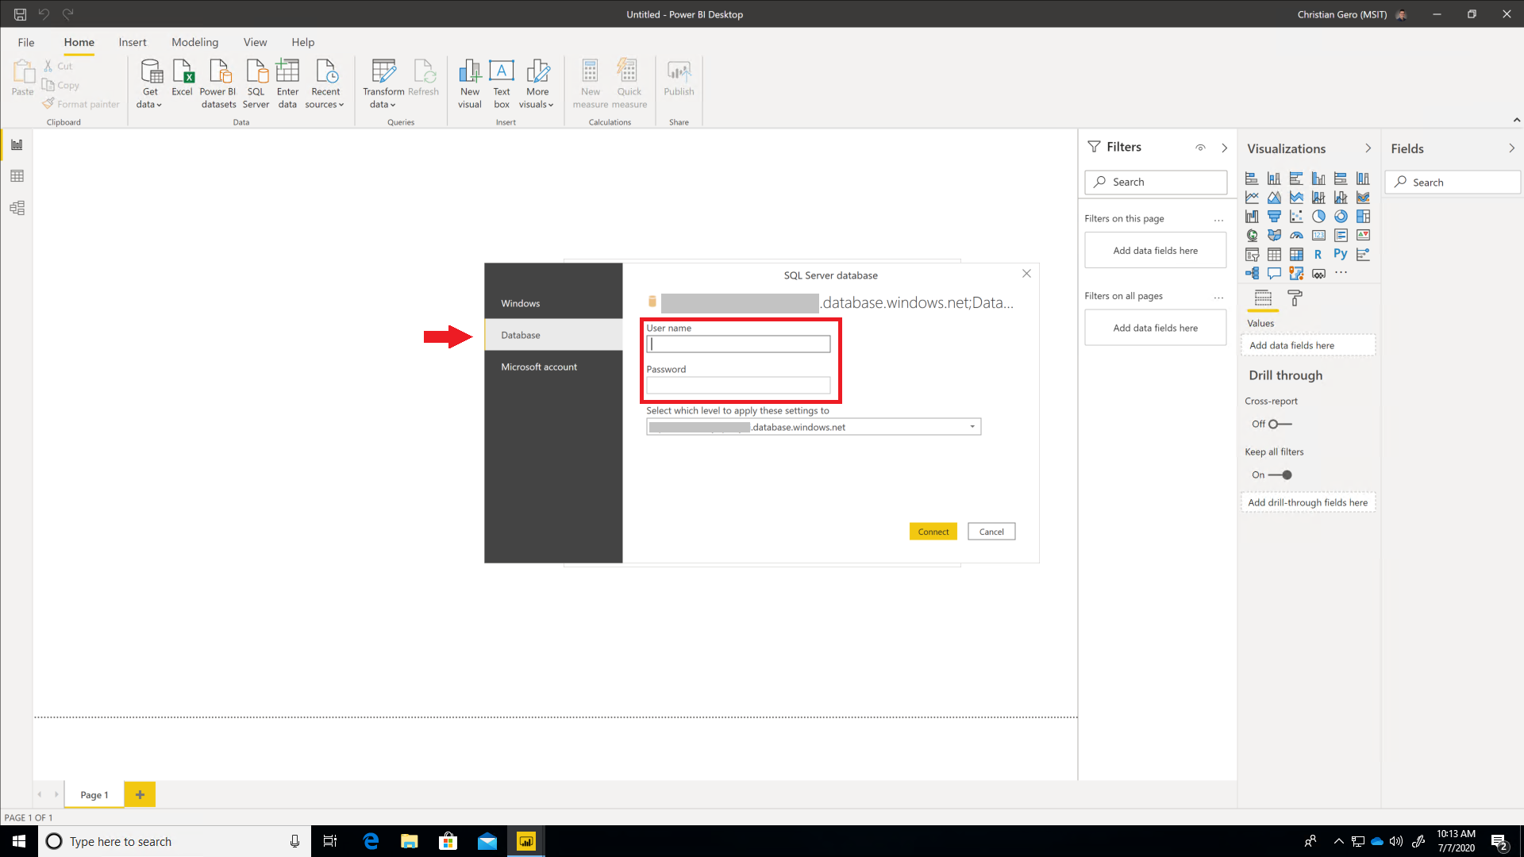This screenshot has width=1524, height=857.
Task: Collapse the Visualizations pane chevron
Action: [x=1368, y=148]
